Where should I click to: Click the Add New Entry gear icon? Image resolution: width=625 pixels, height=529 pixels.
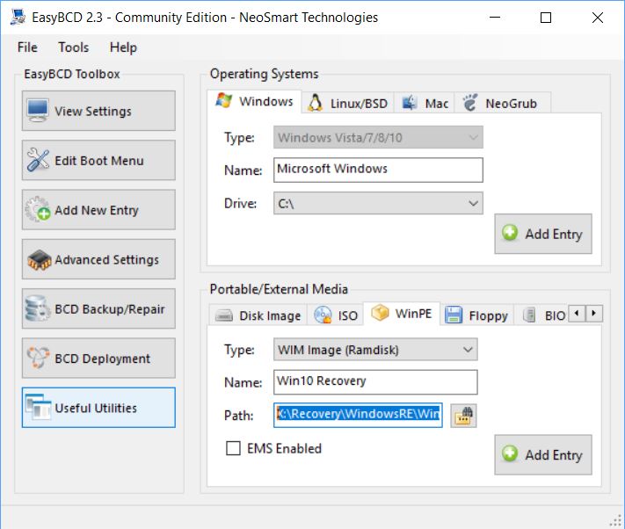click(x=38, y=209)
